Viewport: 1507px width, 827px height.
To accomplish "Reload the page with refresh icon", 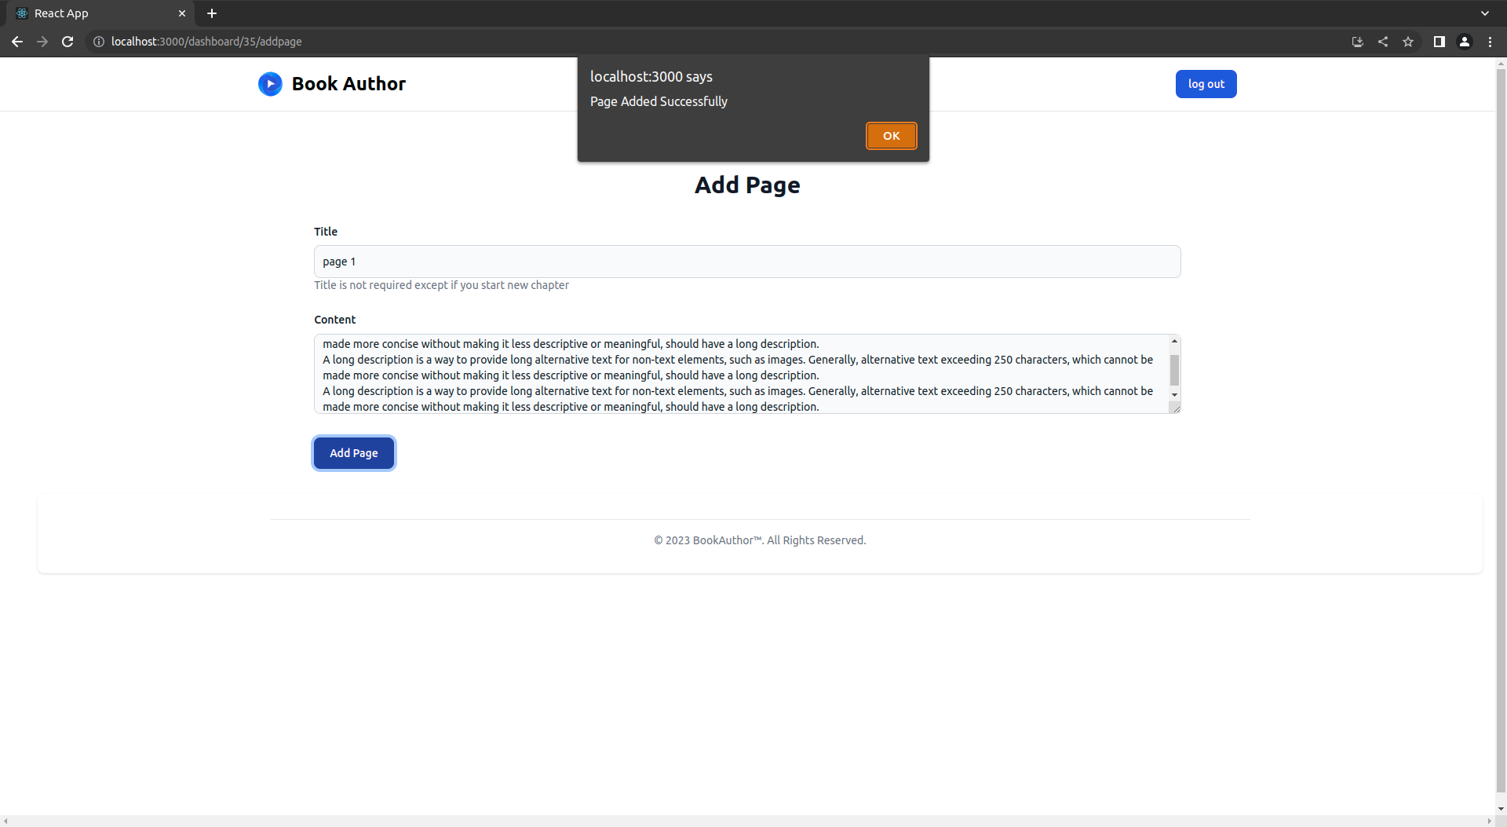I will click(68, 42).
